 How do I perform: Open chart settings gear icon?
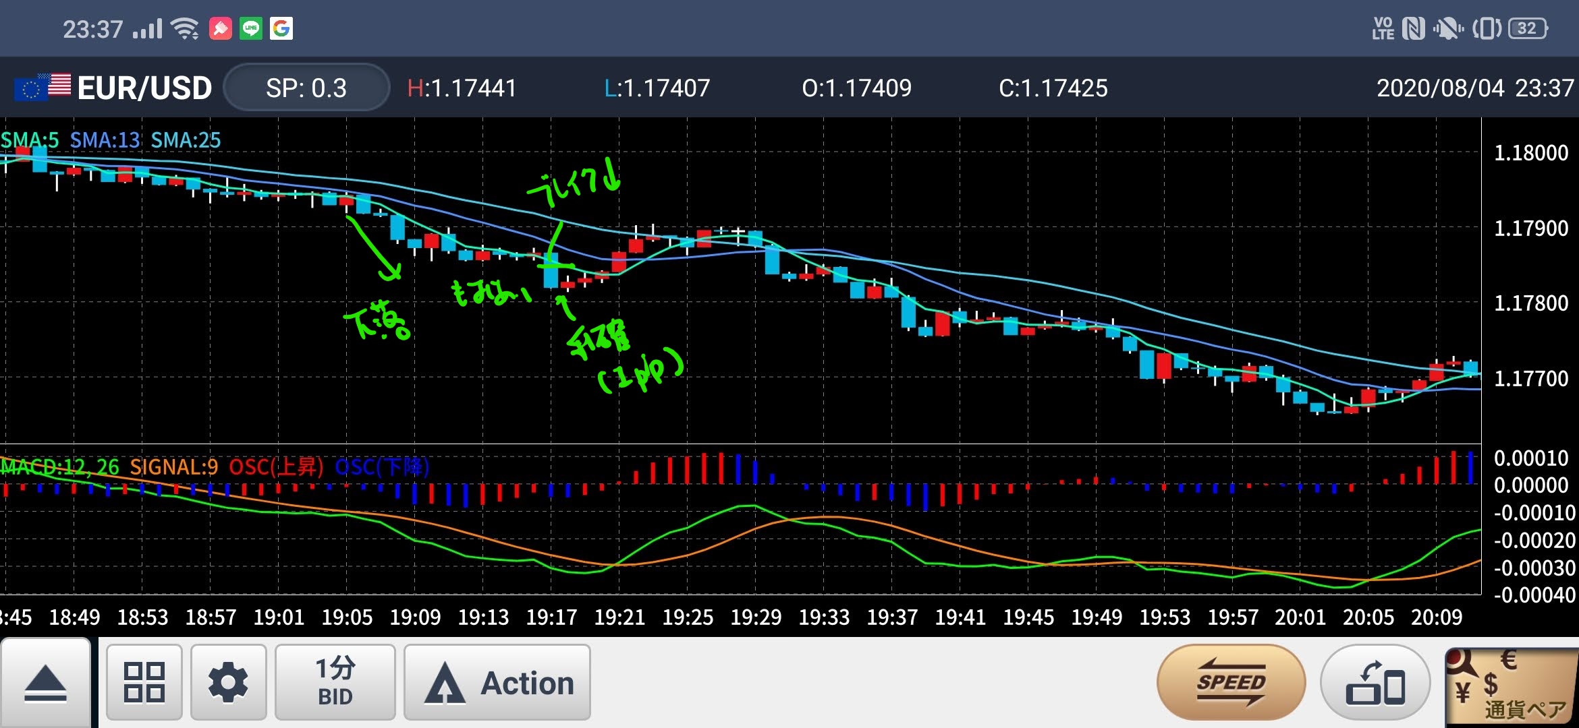[x=228, y=682]
